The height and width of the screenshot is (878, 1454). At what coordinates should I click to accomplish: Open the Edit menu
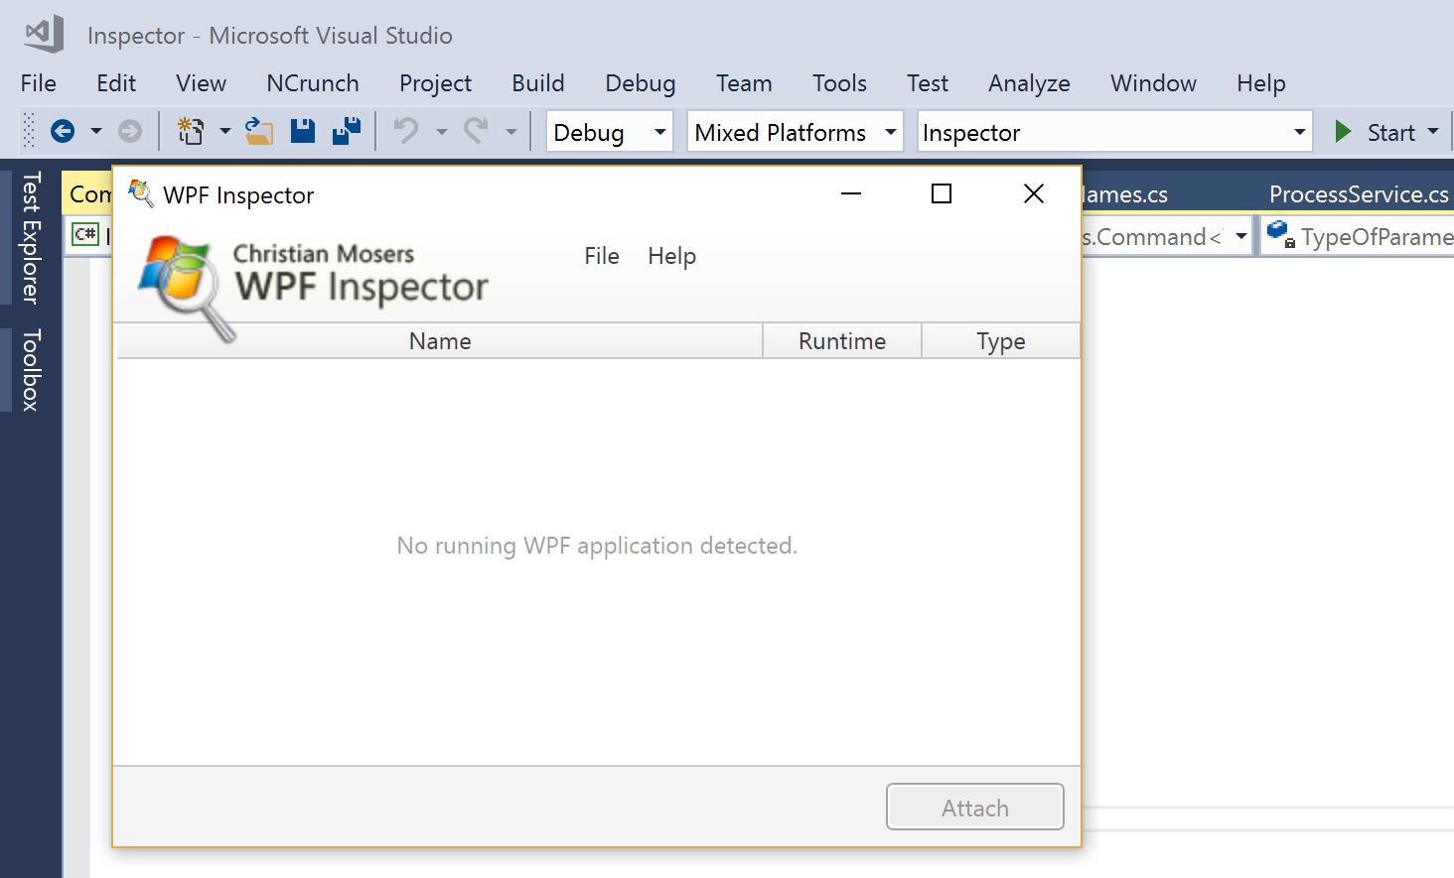(116, 83)
